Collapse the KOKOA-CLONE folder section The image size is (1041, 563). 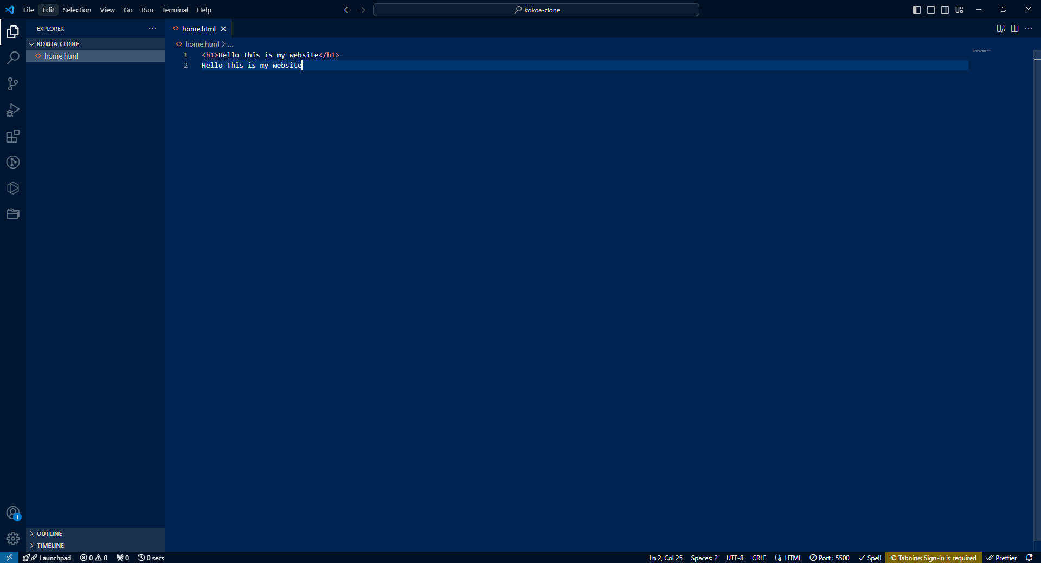click(95, 44)
